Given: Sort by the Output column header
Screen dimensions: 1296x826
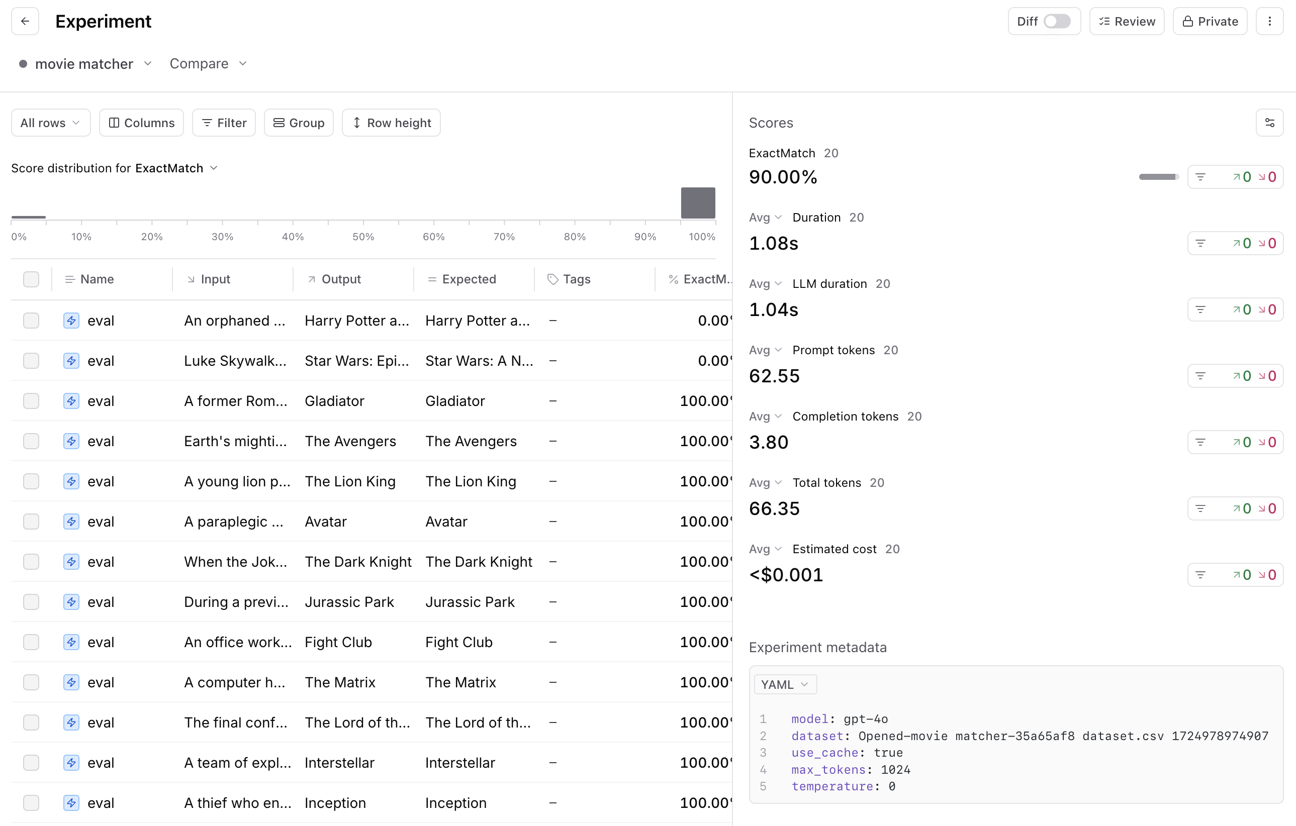Looking at the screenshot, I should click(341, 279).
